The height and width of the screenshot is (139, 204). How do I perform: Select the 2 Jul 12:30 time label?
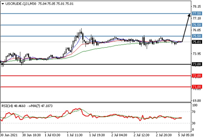(142, 135)
